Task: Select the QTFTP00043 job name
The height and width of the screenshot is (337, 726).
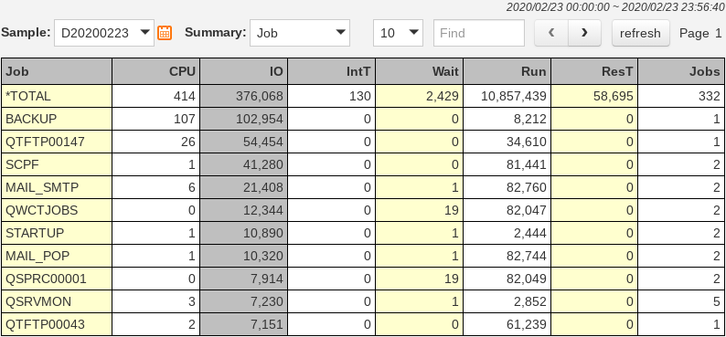Action: pos(46,324)
